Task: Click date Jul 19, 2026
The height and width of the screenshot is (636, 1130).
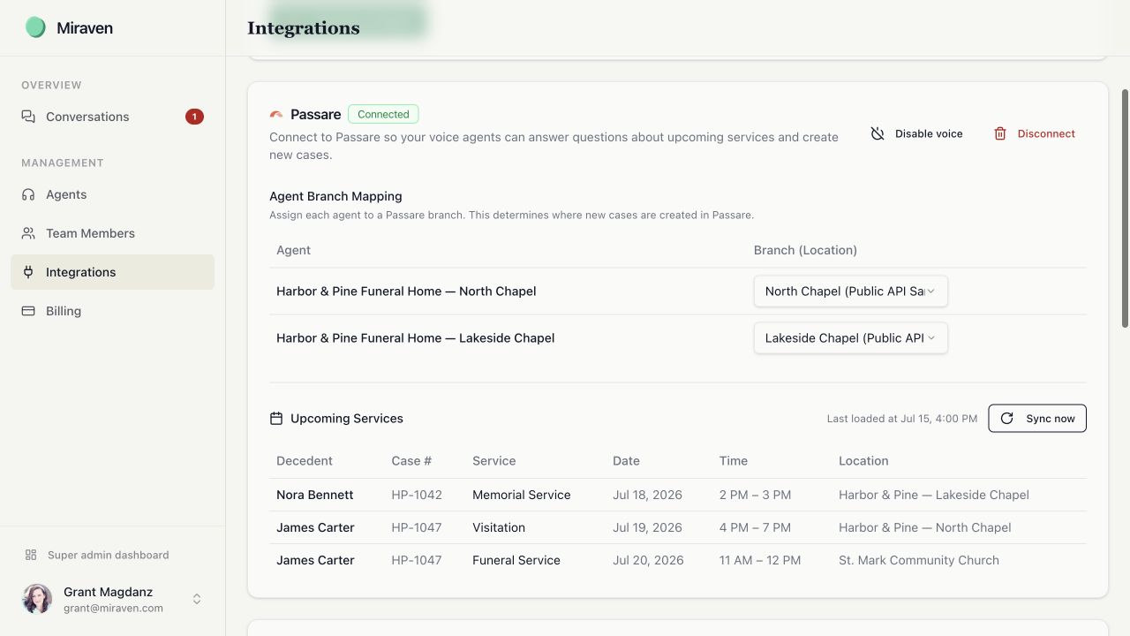Action: pos(647,527)
